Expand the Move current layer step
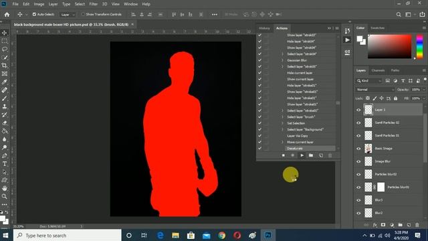Screen dimensions: 428x241 pyautogui.click(x=282, y=142)
